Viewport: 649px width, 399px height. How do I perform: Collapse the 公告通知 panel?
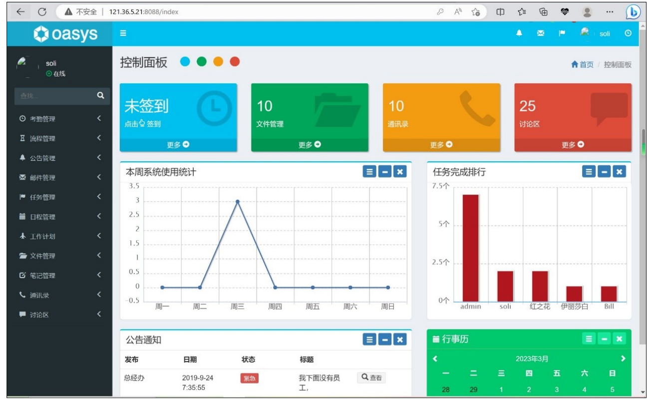point(384,340)
